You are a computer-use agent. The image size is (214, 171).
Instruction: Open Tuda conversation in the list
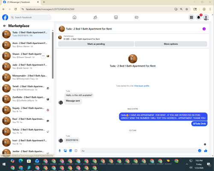click(x=26, y=34)
